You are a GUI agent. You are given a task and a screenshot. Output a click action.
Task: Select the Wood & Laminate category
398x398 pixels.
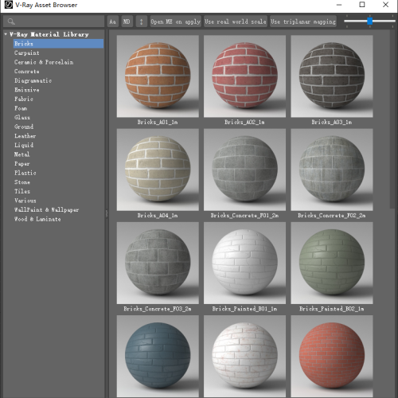pos(37,219)
